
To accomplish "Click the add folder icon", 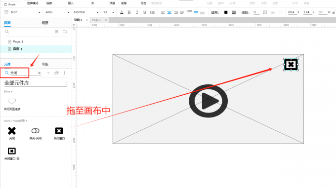I will pos(65,32).
